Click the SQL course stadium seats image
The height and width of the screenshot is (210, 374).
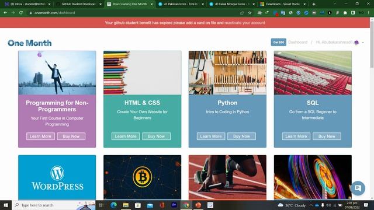(313, 72)
